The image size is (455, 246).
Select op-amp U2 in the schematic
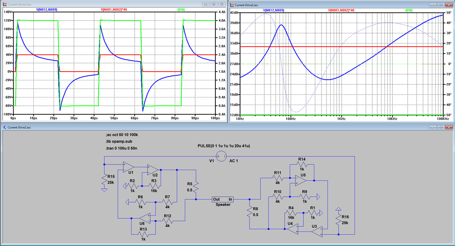pyautogui.click(x=153, y=170)
